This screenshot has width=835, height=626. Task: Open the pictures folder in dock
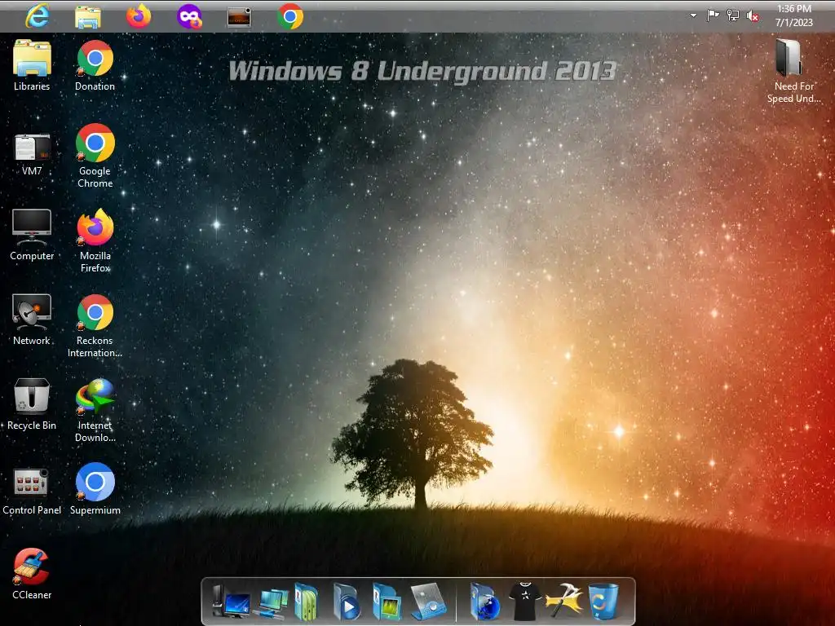(386, 602)
